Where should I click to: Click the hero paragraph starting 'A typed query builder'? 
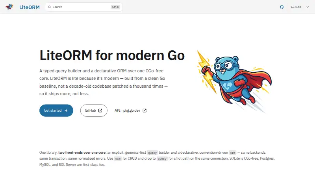tap(104, 82)
